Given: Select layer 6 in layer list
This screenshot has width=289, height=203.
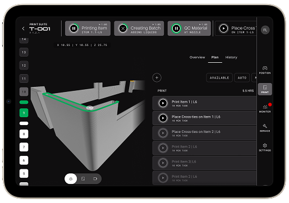Looking at the screenshot, I should pyautogui.click(x=24, y=160).
